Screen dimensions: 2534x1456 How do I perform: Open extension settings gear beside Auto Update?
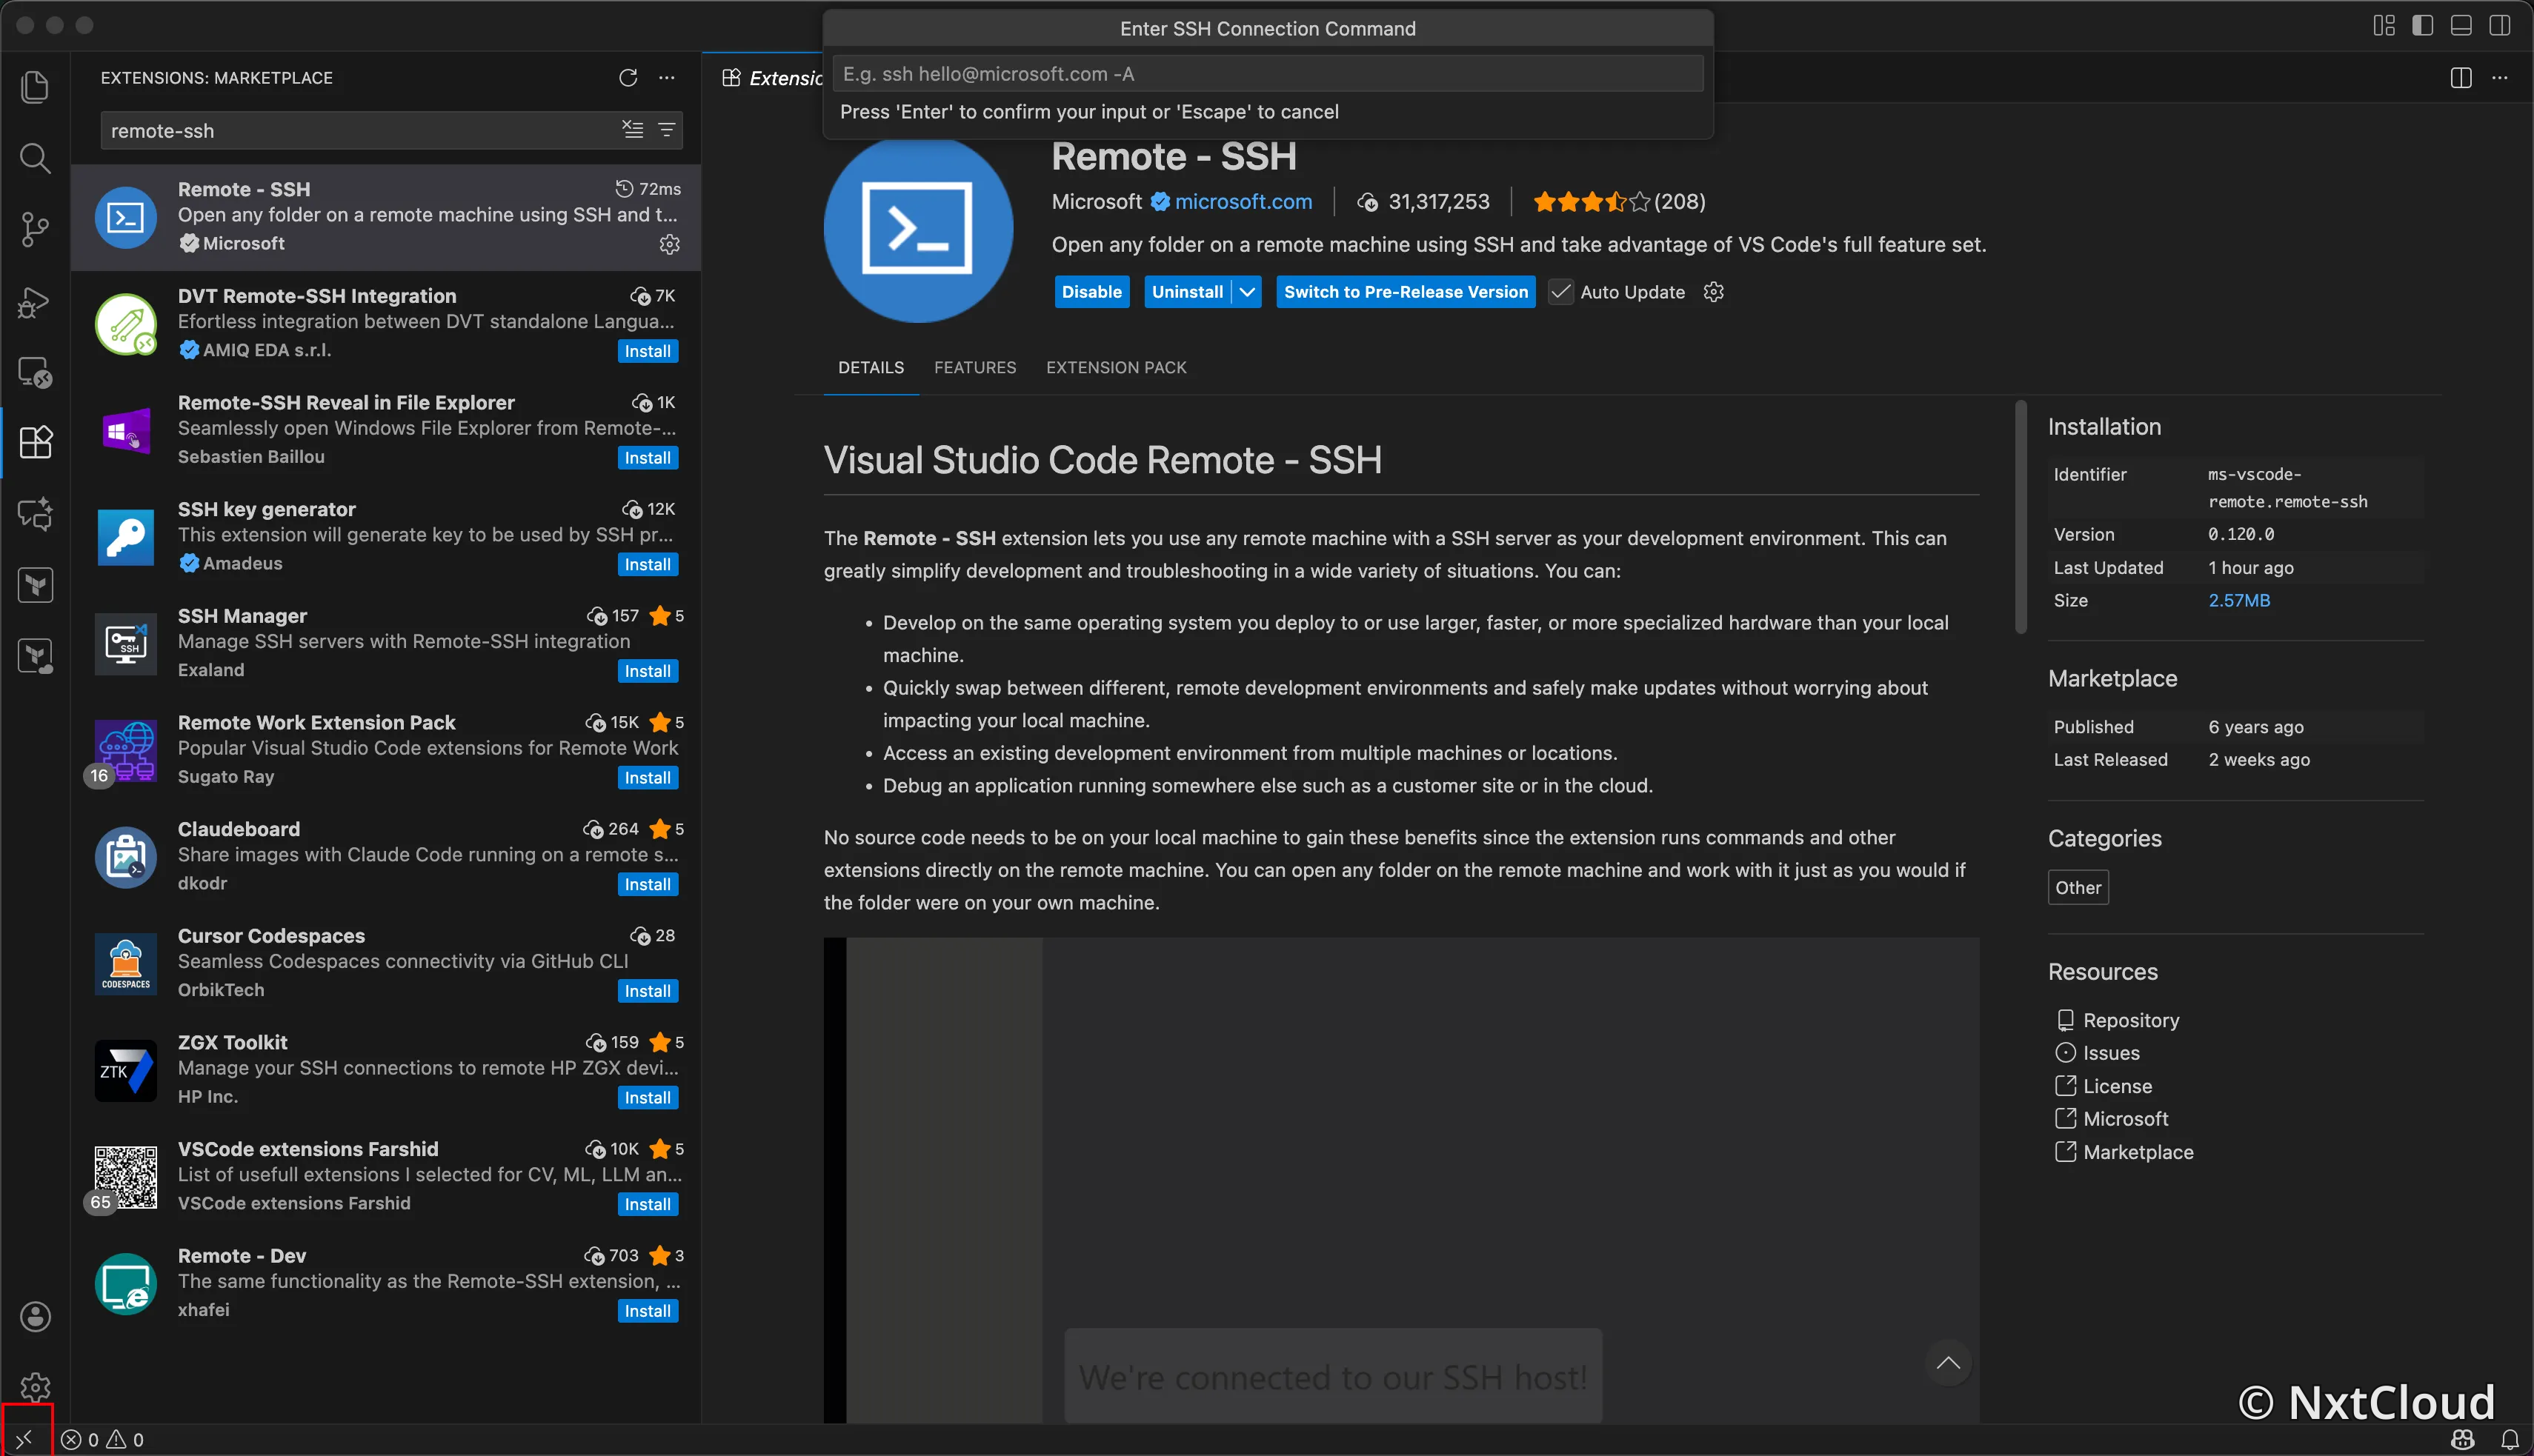tap(1714, 292)
